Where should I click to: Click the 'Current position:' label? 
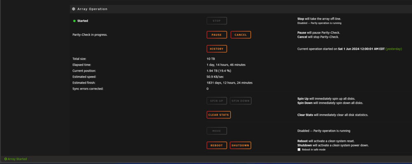[84, 71]
